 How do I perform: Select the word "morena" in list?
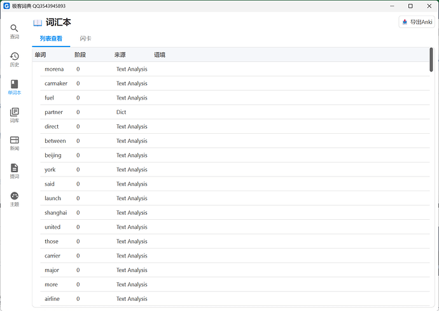[54, 69]
